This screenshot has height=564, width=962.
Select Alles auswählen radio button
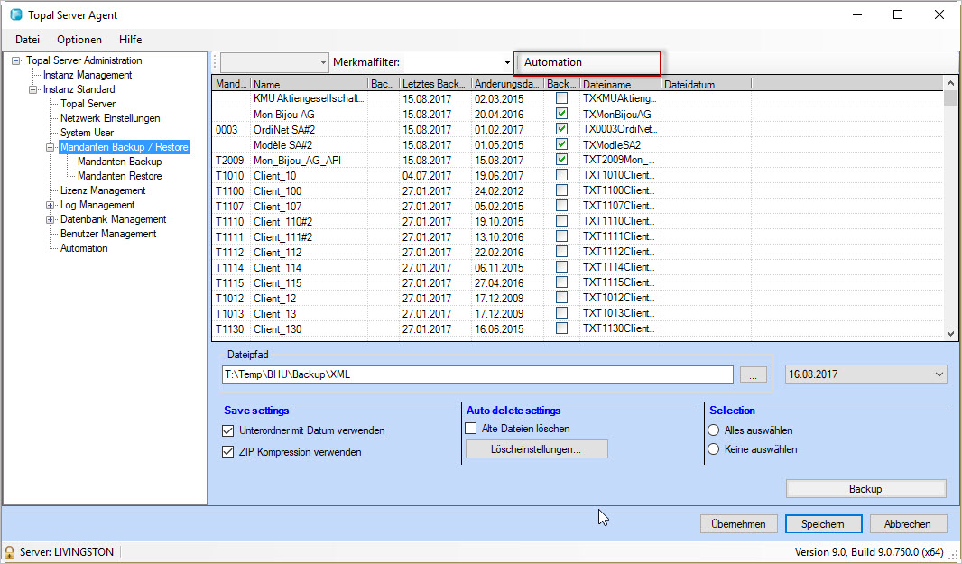tap(714, 431)
